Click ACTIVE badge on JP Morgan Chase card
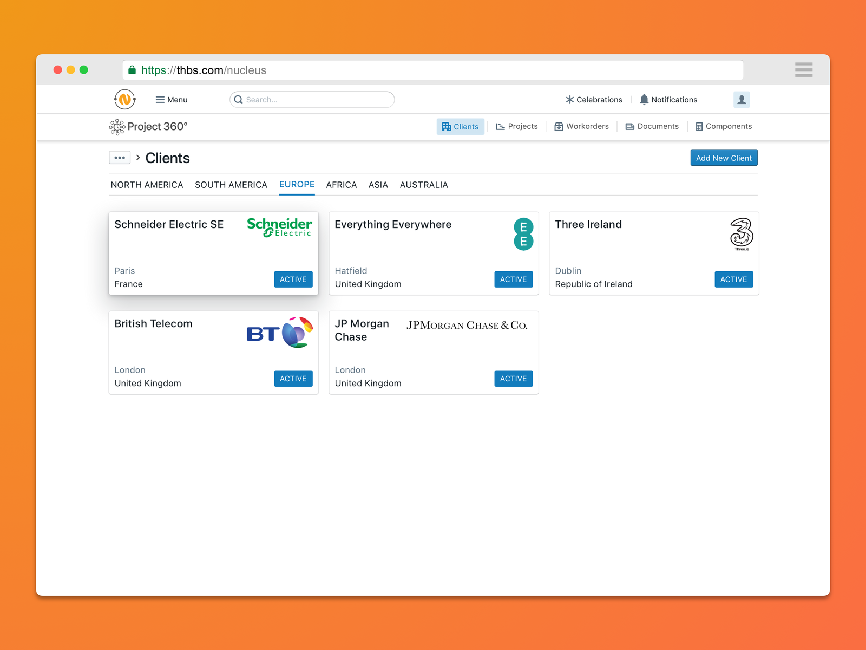Viewport: 866px width, 650px height. click(x=514, y=379)
